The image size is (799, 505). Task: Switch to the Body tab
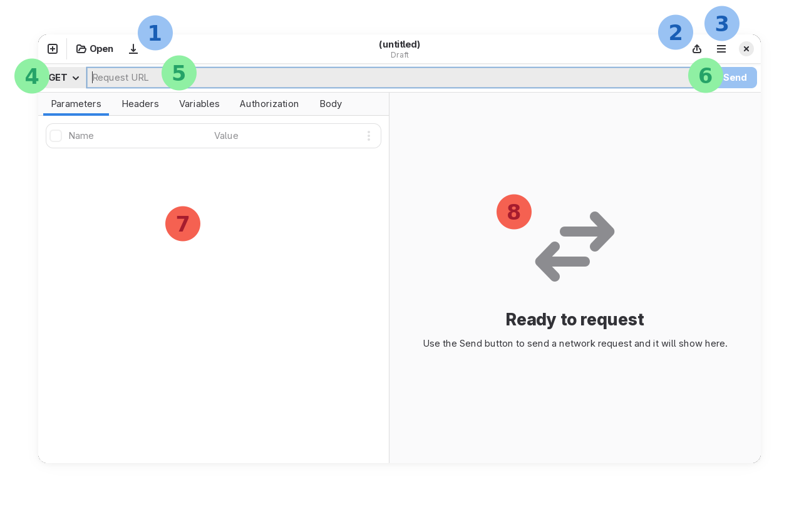pos(331,104)
